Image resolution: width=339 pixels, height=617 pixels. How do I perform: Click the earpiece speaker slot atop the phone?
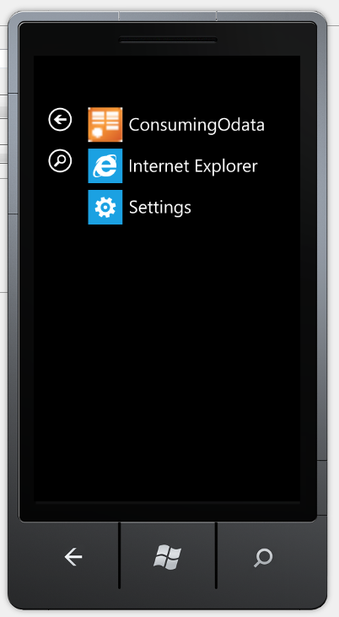click(x=168, y=40)
